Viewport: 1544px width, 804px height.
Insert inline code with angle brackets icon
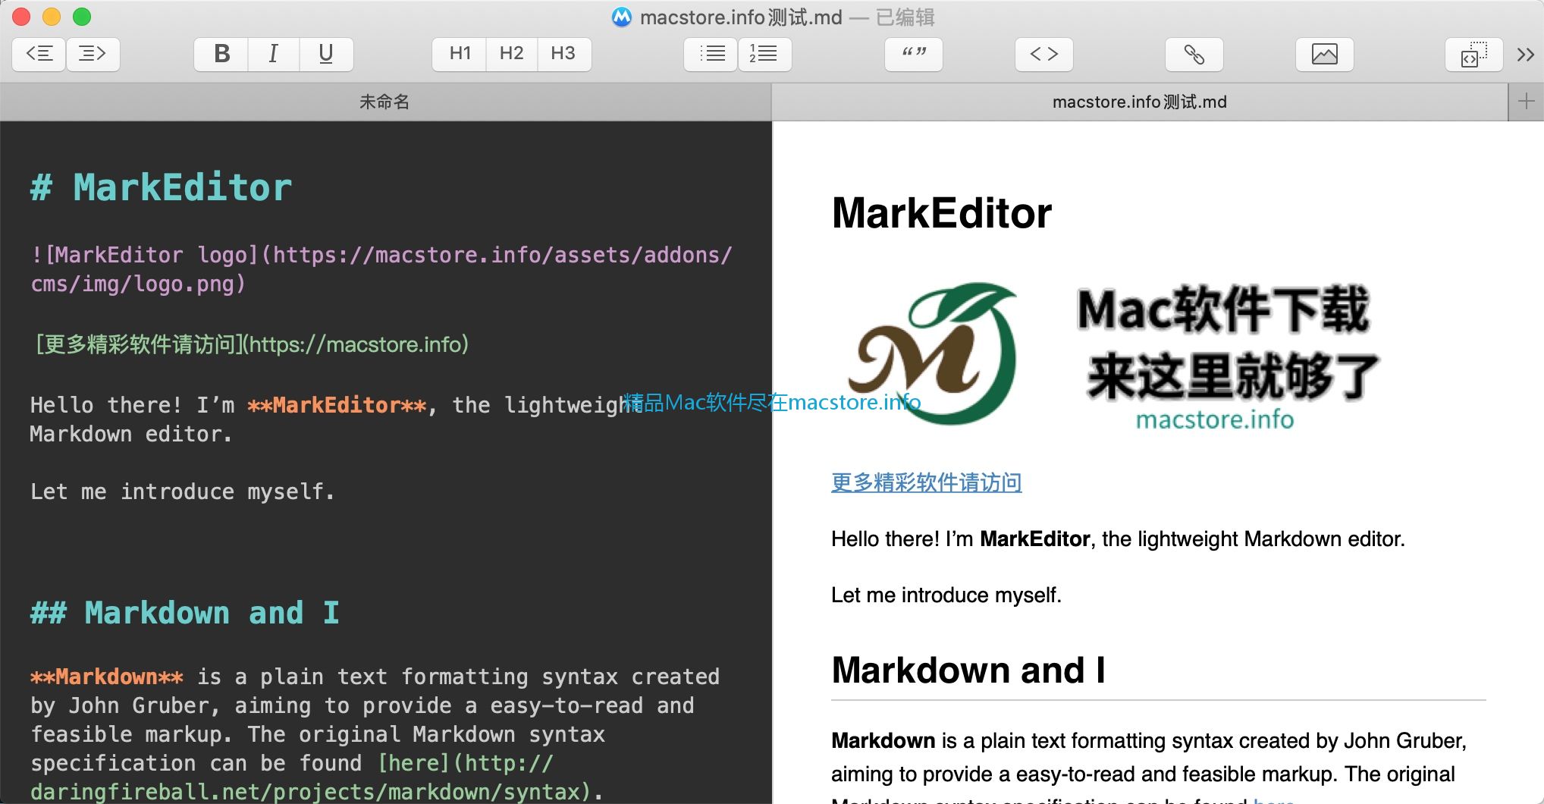coord(1044,54)
